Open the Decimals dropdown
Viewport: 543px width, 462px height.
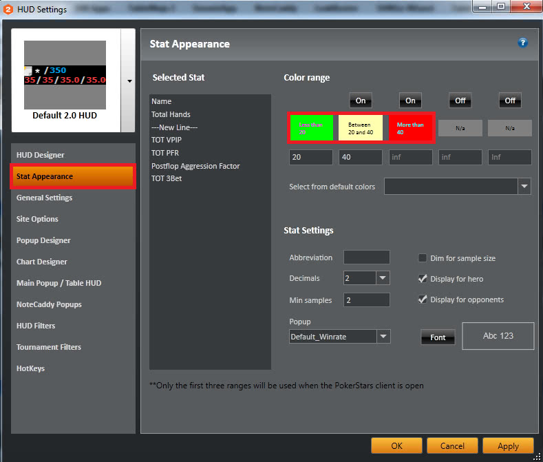click(x=383, y=278)
